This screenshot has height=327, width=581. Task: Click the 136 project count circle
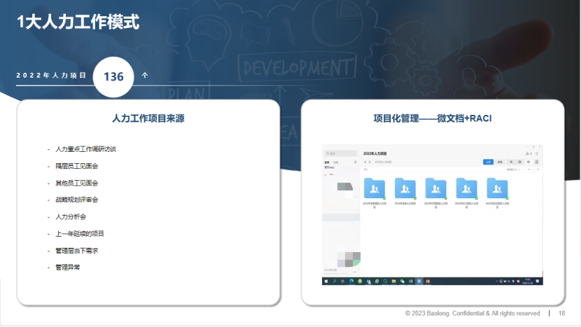click(113, 77)
